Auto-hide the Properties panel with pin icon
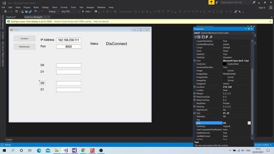This screenshot has width=274, height=154. point(249,29)
